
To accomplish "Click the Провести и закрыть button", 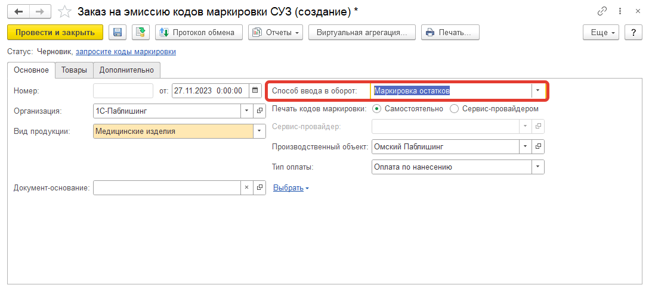I will [x=55, y=32].
